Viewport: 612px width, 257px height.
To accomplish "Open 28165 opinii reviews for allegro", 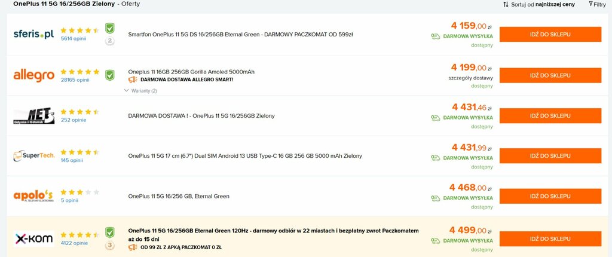I will 75,79.
